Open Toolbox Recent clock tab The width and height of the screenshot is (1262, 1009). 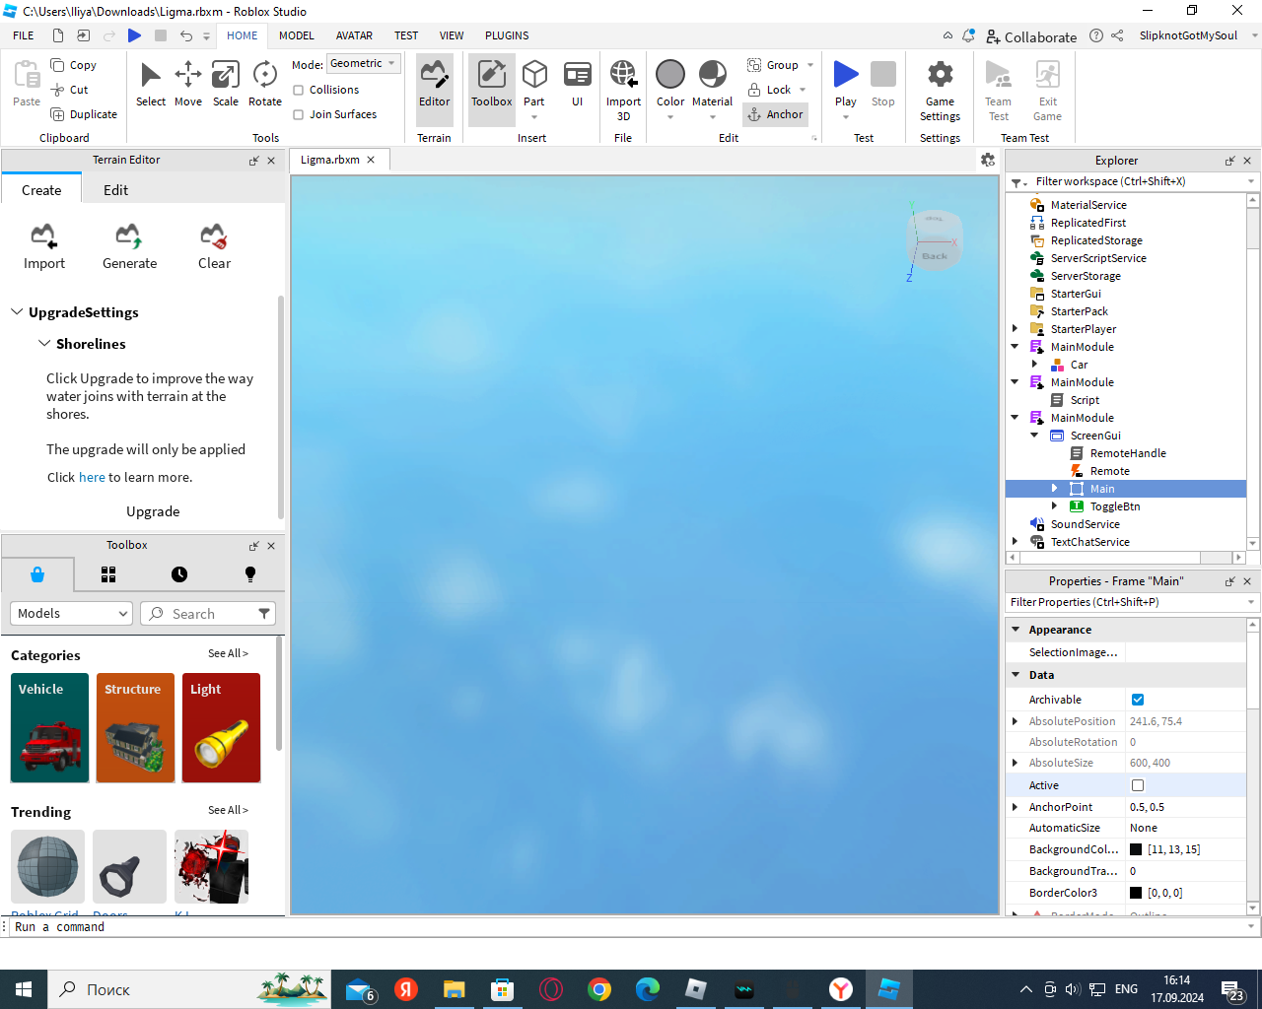tap(178, 574)
